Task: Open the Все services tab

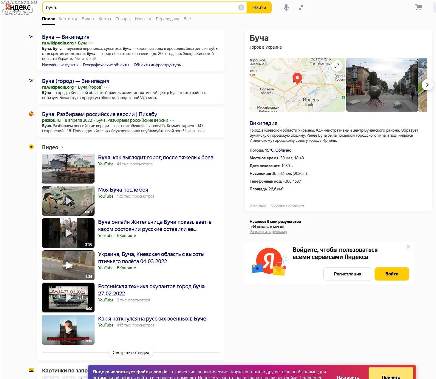Action: coord(187,19)
